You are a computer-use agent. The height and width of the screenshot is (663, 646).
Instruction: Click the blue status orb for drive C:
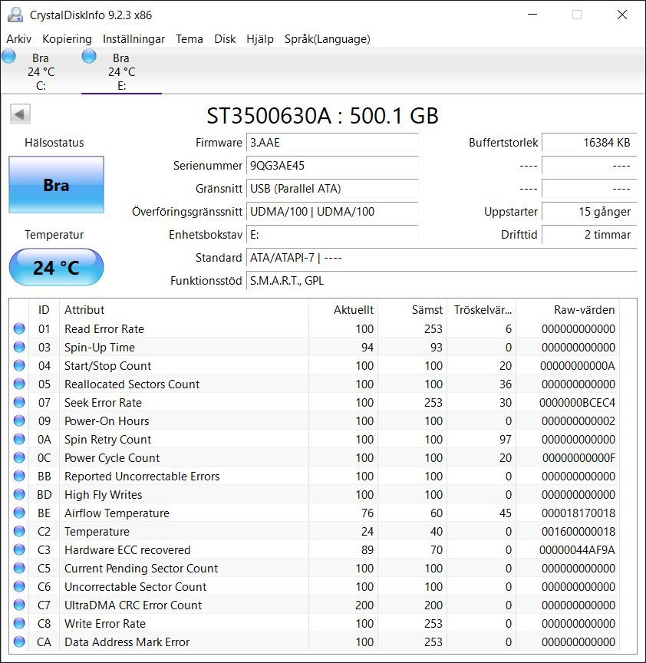(x=9, y=56)
